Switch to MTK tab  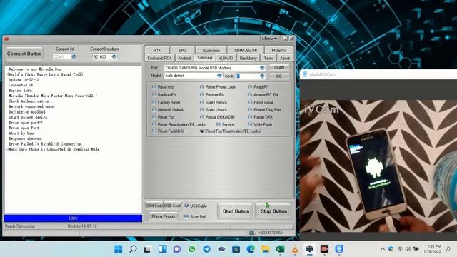(x=157, y=50)
